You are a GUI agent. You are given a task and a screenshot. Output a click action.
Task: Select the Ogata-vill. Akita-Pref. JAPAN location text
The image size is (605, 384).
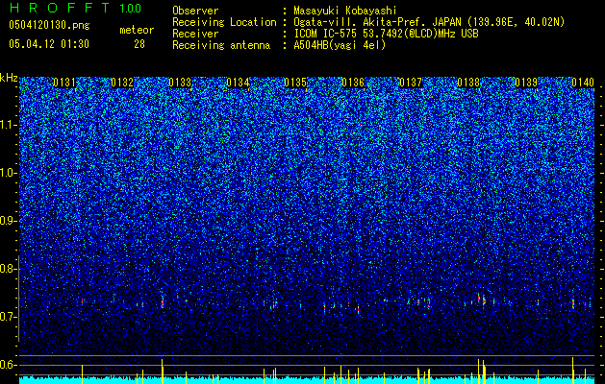click(429, 22)
